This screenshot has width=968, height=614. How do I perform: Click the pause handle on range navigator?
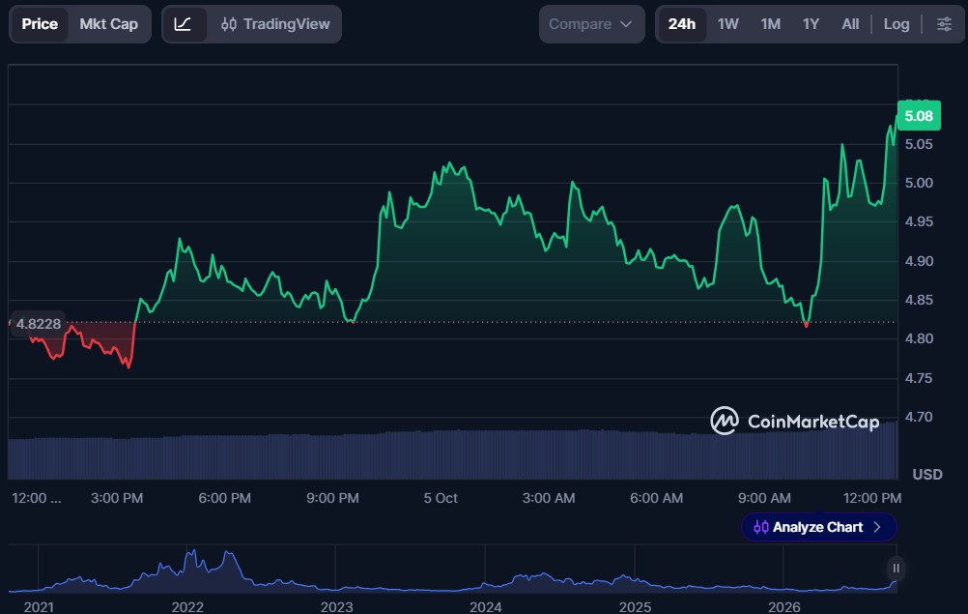click(x=896, y=569)
